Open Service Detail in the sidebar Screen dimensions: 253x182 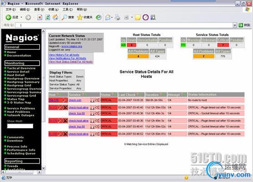click(x=18, y=72)
